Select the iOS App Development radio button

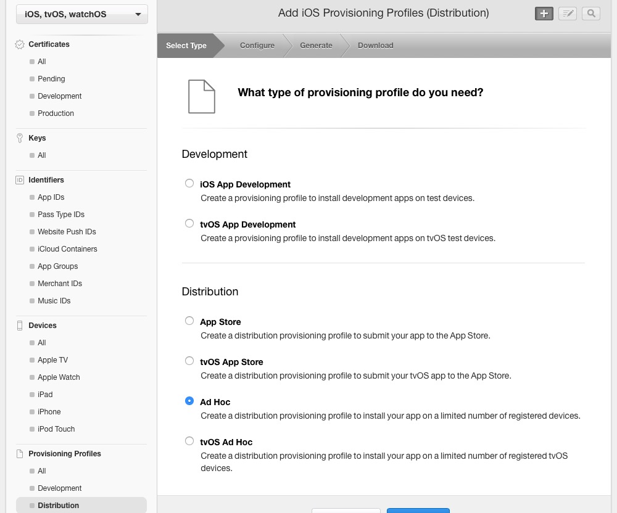pos(189,183)
